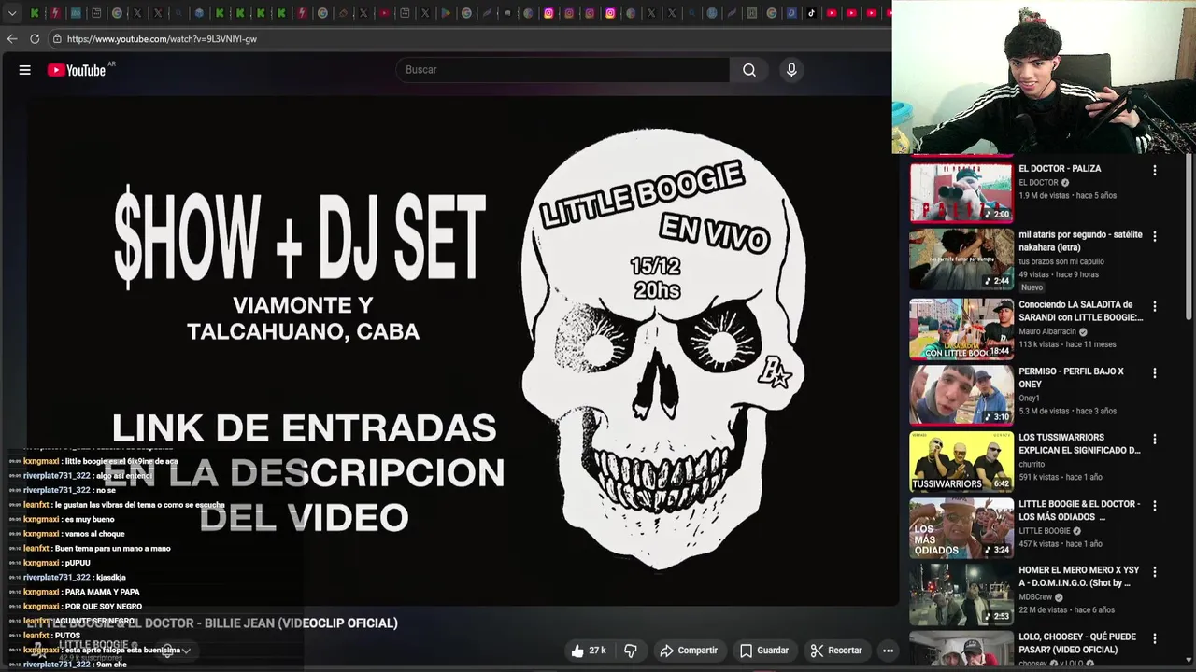Open title link mil ataris por segundo - satélite

pos(1080,241)
